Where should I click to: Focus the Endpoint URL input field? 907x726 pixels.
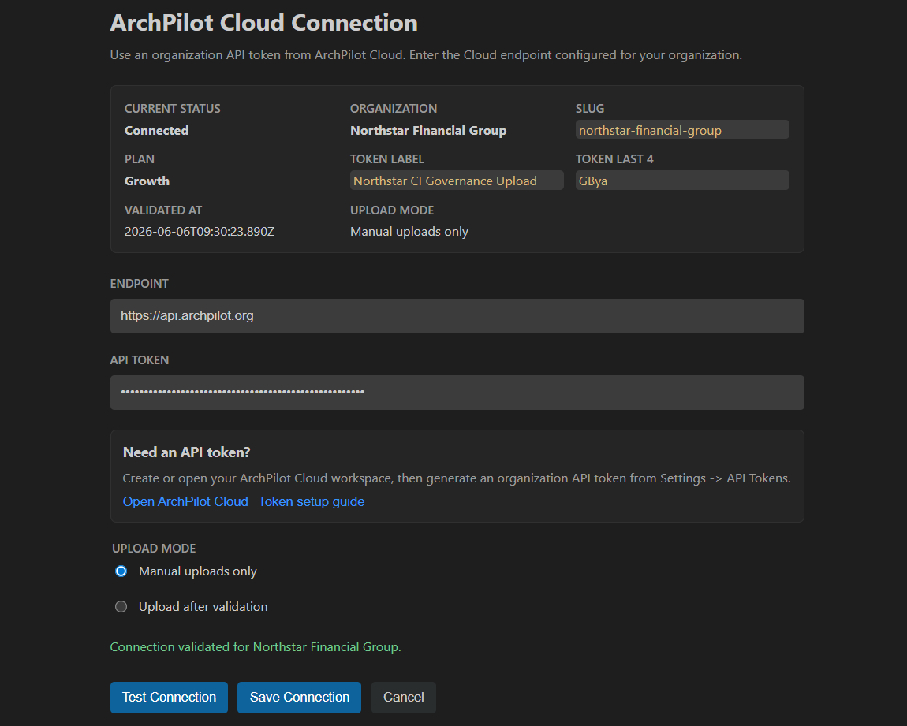coord(457,315)
